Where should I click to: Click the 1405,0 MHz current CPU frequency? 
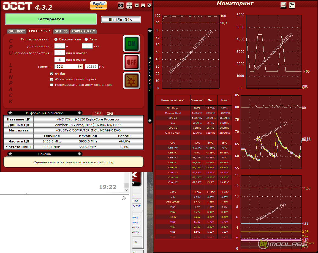pyautogui.click(x=52, y=141)
